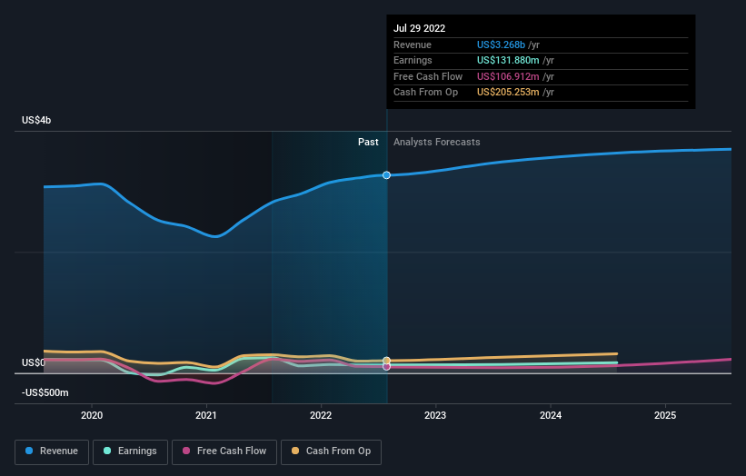The width and height of the screenshot is (746, 476).
Task: Click the US$131.880m earnings value
Action: (508, 60)
